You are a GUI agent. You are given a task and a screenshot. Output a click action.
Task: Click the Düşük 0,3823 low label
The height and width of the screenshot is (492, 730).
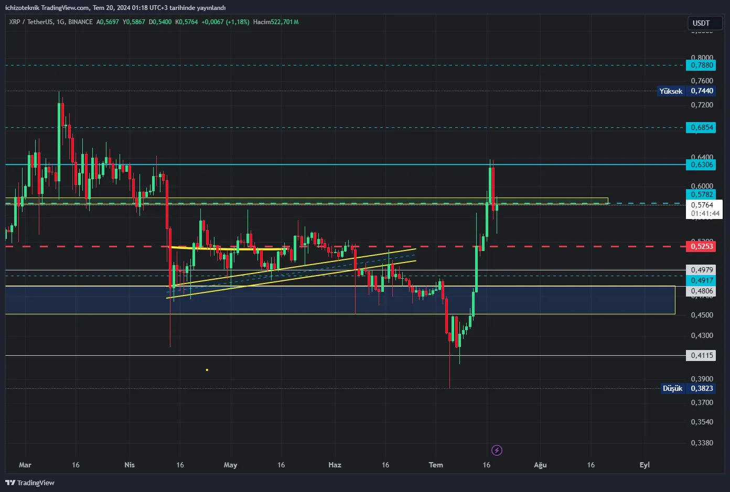click(688, 388)
